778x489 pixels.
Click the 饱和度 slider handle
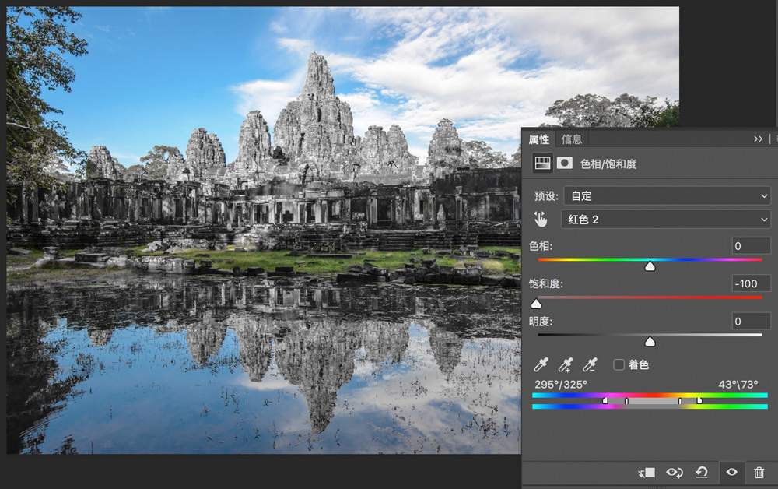[x=536, y=304]
